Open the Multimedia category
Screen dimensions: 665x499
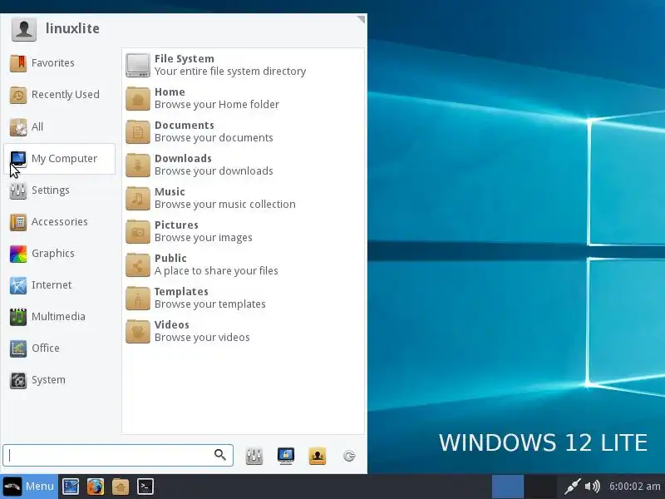tap(59, 317)
